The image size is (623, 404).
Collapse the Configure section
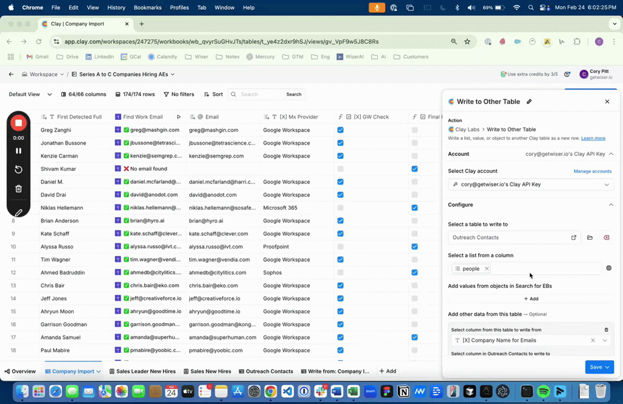(611, 205)
